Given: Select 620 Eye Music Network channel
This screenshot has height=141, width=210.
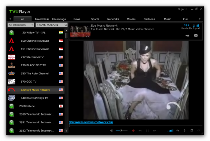Looking at the screenshot, I should [36, 90].
